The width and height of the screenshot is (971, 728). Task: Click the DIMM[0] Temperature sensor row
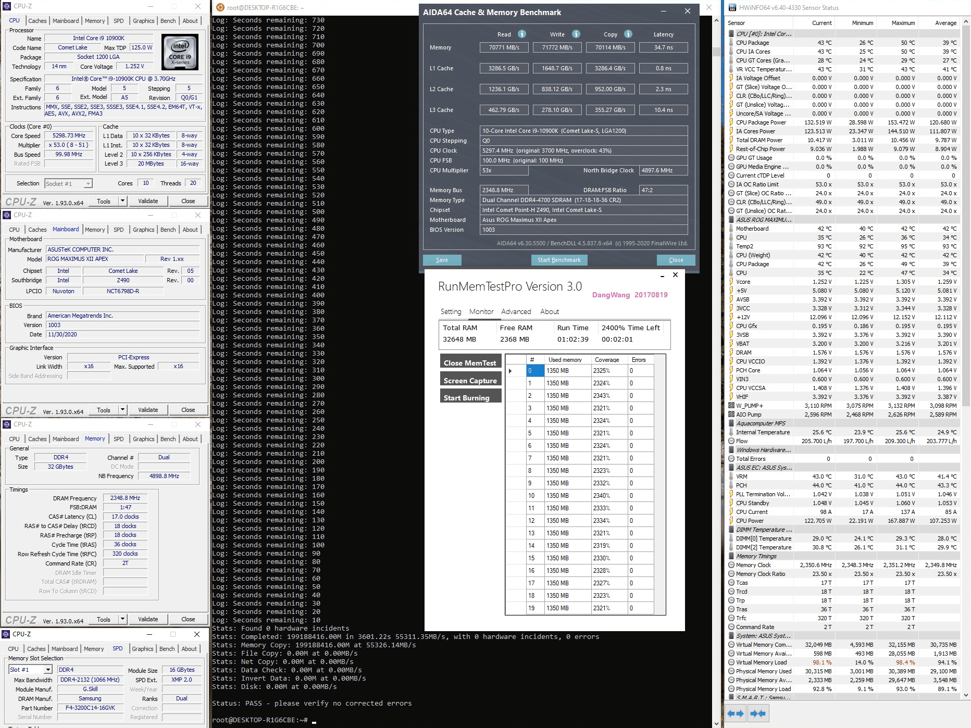(x=843, y=538)
